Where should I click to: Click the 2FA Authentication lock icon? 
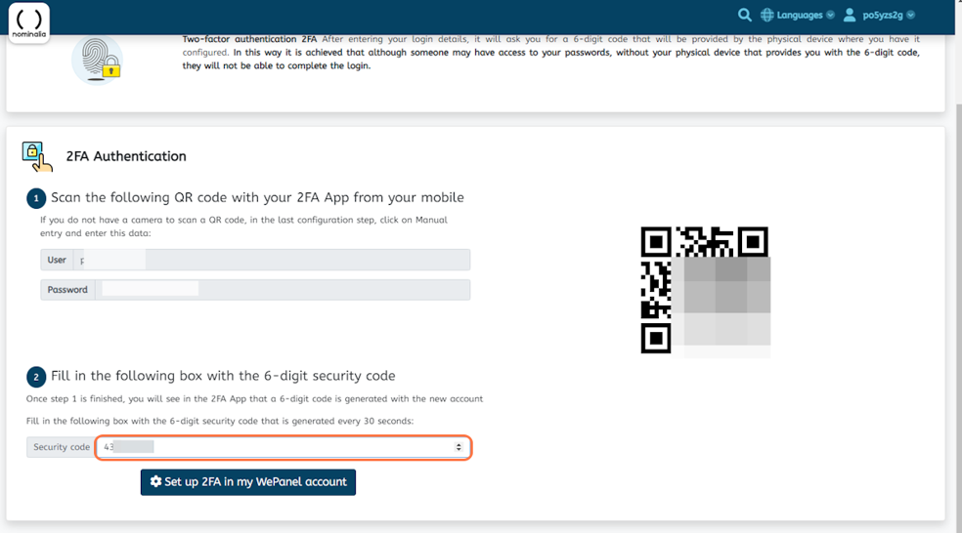coord(37,156)
